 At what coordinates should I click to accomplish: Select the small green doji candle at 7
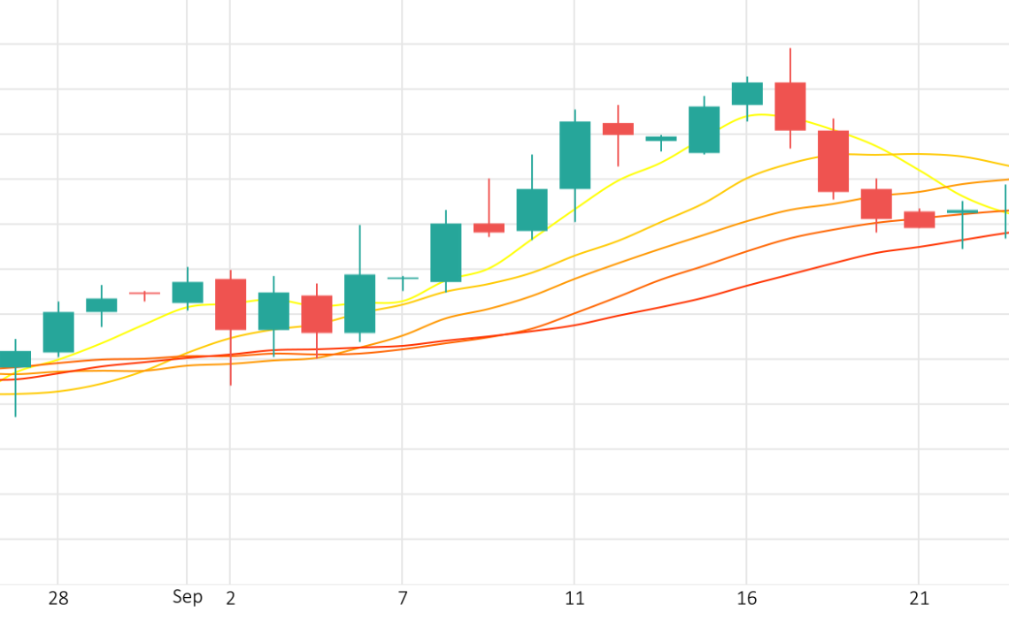pyautogui.click(x=403, y=278)
